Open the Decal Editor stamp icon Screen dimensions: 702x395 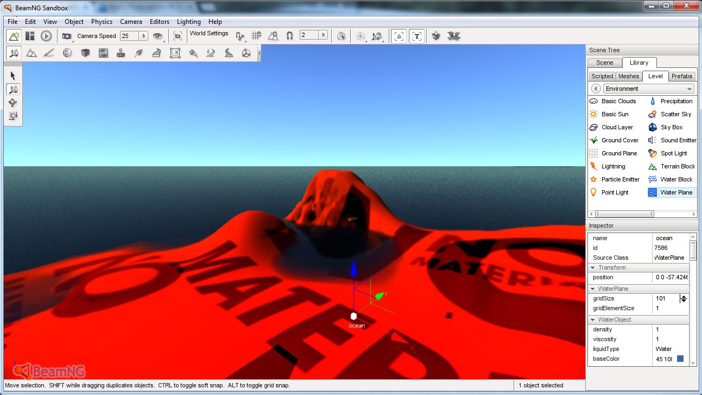[121, 53]
